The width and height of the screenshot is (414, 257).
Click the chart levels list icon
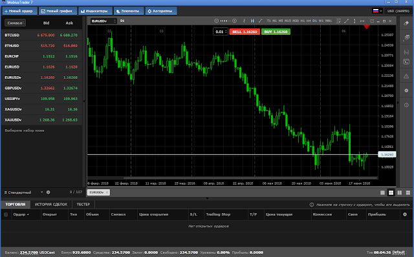click(x=338, y=21)
